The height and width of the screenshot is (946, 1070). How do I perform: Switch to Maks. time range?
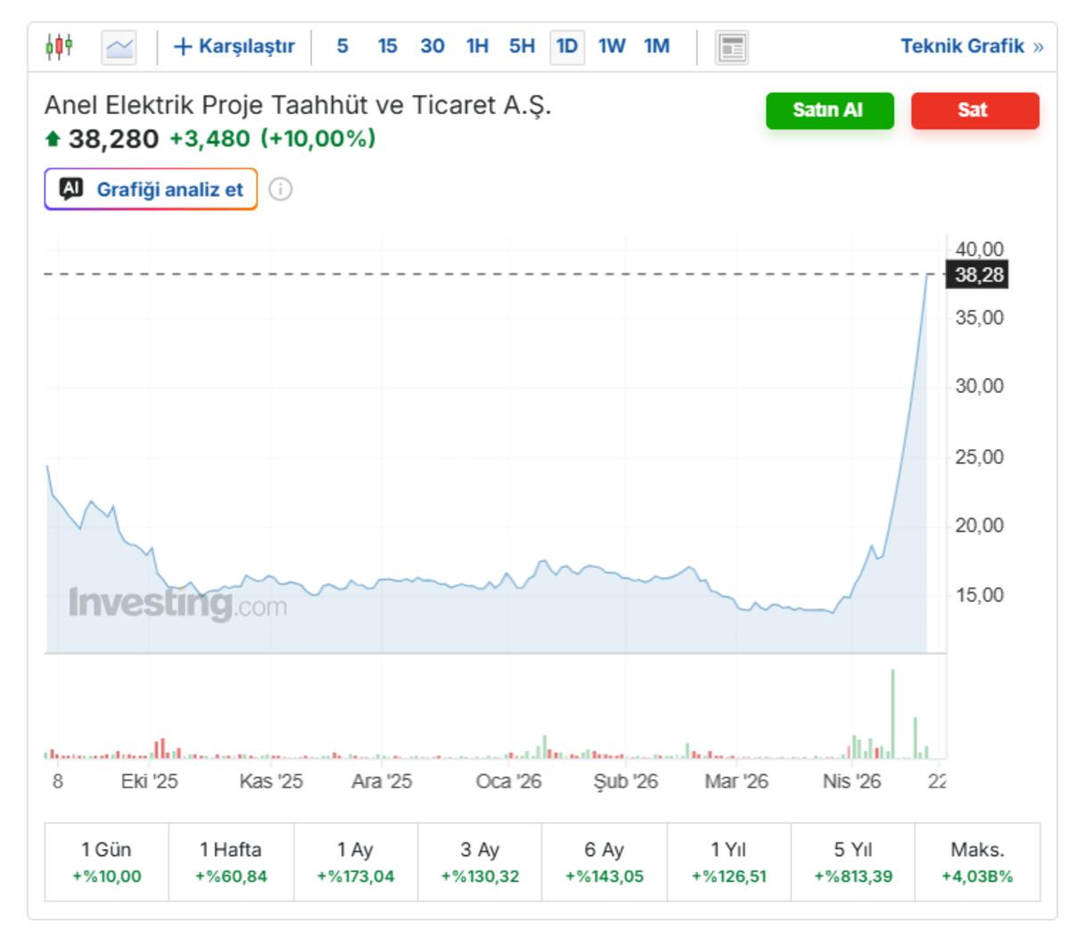[x=977, y=861]
